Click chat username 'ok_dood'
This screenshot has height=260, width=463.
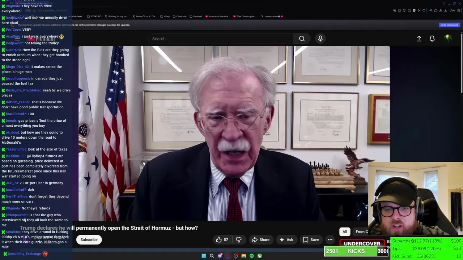pyautogui.click(x=12, y=133)
